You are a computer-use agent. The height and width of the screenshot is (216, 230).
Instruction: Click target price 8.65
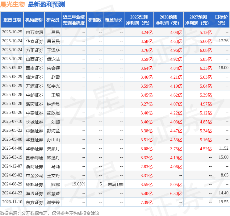coord(224,175)
